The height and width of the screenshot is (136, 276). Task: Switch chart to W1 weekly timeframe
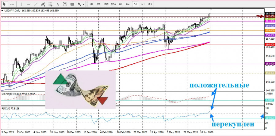coord(143,4)
